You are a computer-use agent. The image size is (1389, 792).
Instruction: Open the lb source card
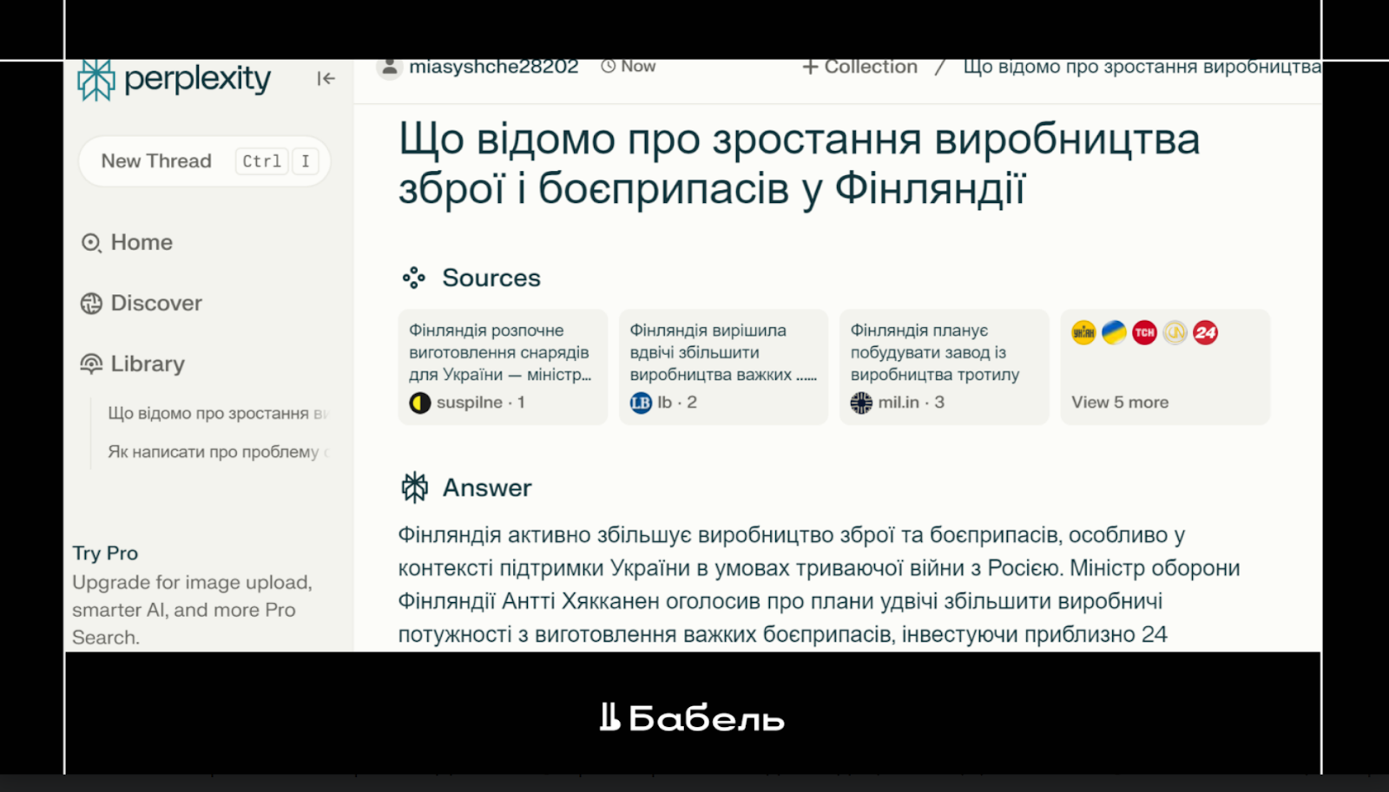[x=723, y=367]
